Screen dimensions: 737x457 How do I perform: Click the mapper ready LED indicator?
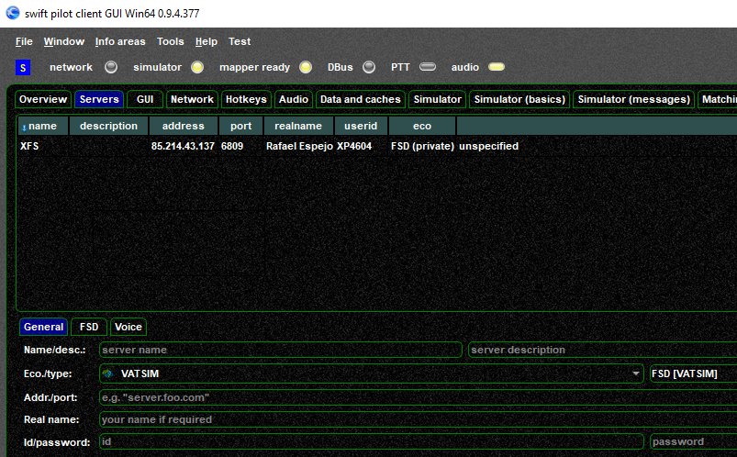click(306, 67)
